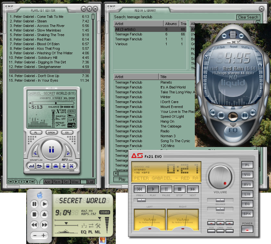The image size is (271, 244).
Task: Click the PREV button on AS Fx21 EVO
Action: [x=140, y=189]
